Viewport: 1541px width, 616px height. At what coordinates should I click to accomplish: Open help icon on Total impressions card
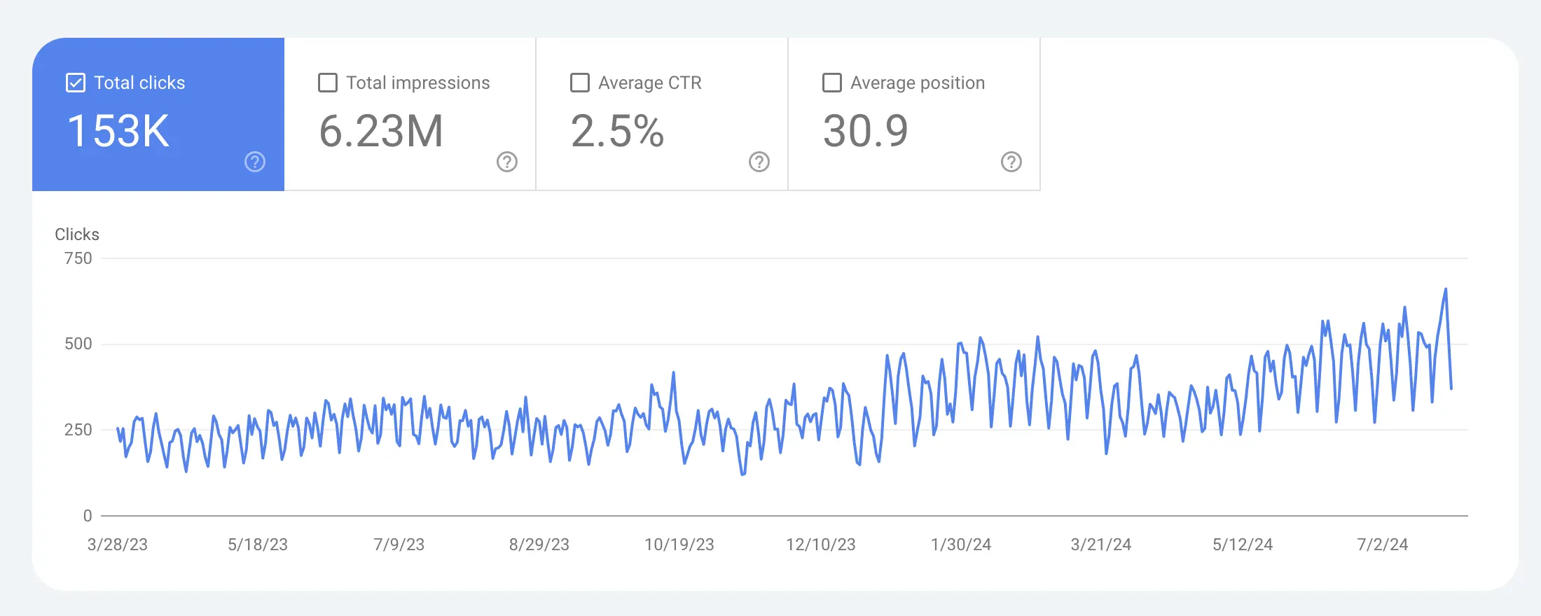click(507, 162)
